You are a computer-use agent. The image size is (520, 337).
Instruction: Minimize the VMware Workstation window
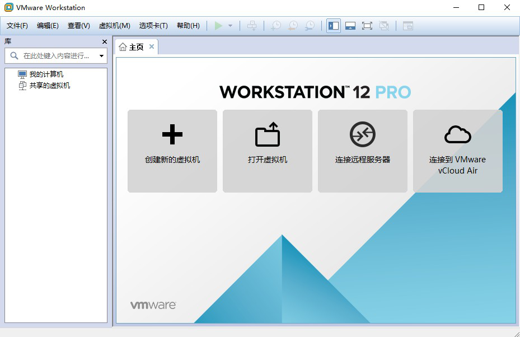click(456, 7)
